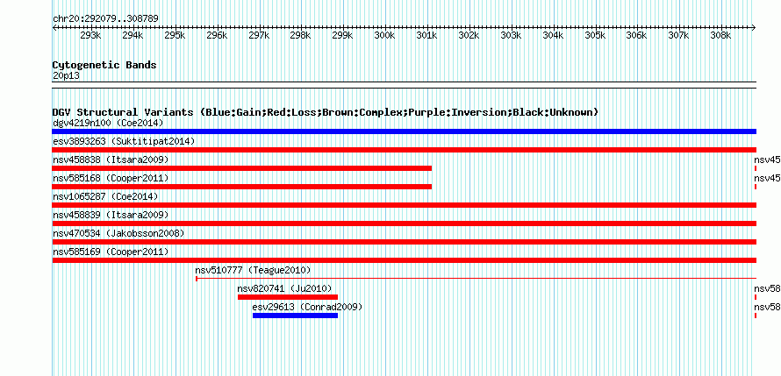Image resolution: width=781 pixels, height=376 pixels.
Task: Click the thin red line for nsv510777
Action: pos(476,279)
